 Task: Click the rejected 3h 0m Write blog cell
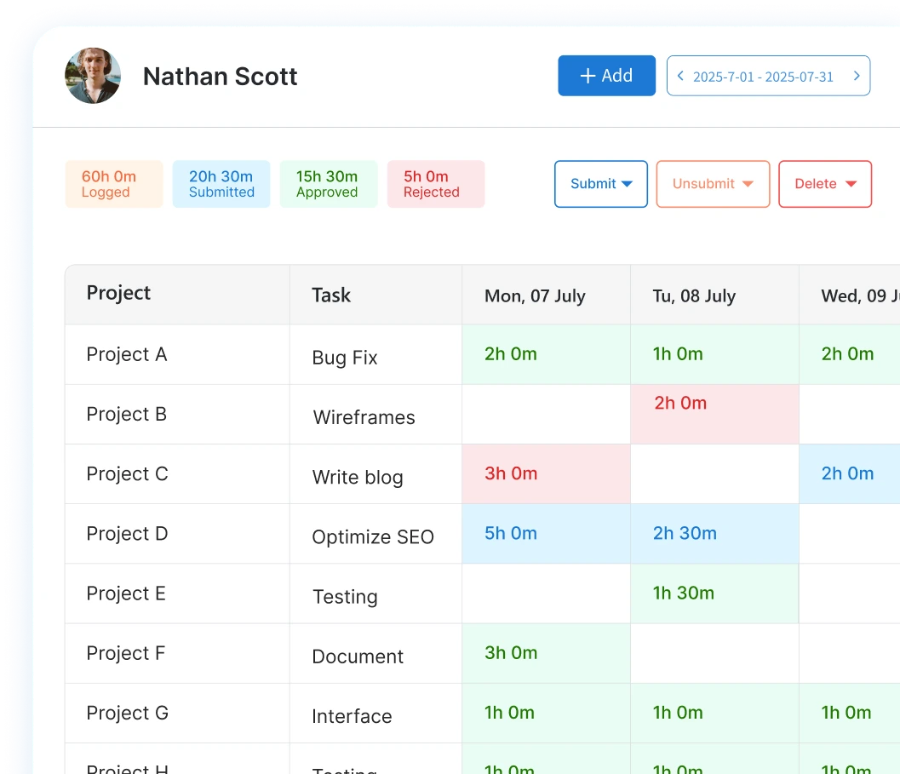coord(545,473)
